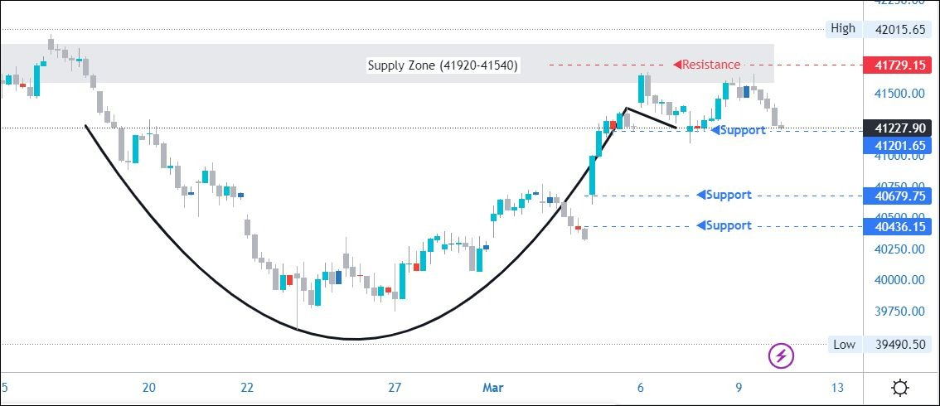Select the Support label at 40436.15 level
The image size is (940, 406).
click(724, 225)
